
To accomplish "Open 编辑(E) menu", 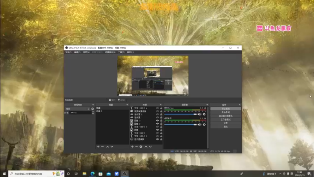I will point(77,52).
